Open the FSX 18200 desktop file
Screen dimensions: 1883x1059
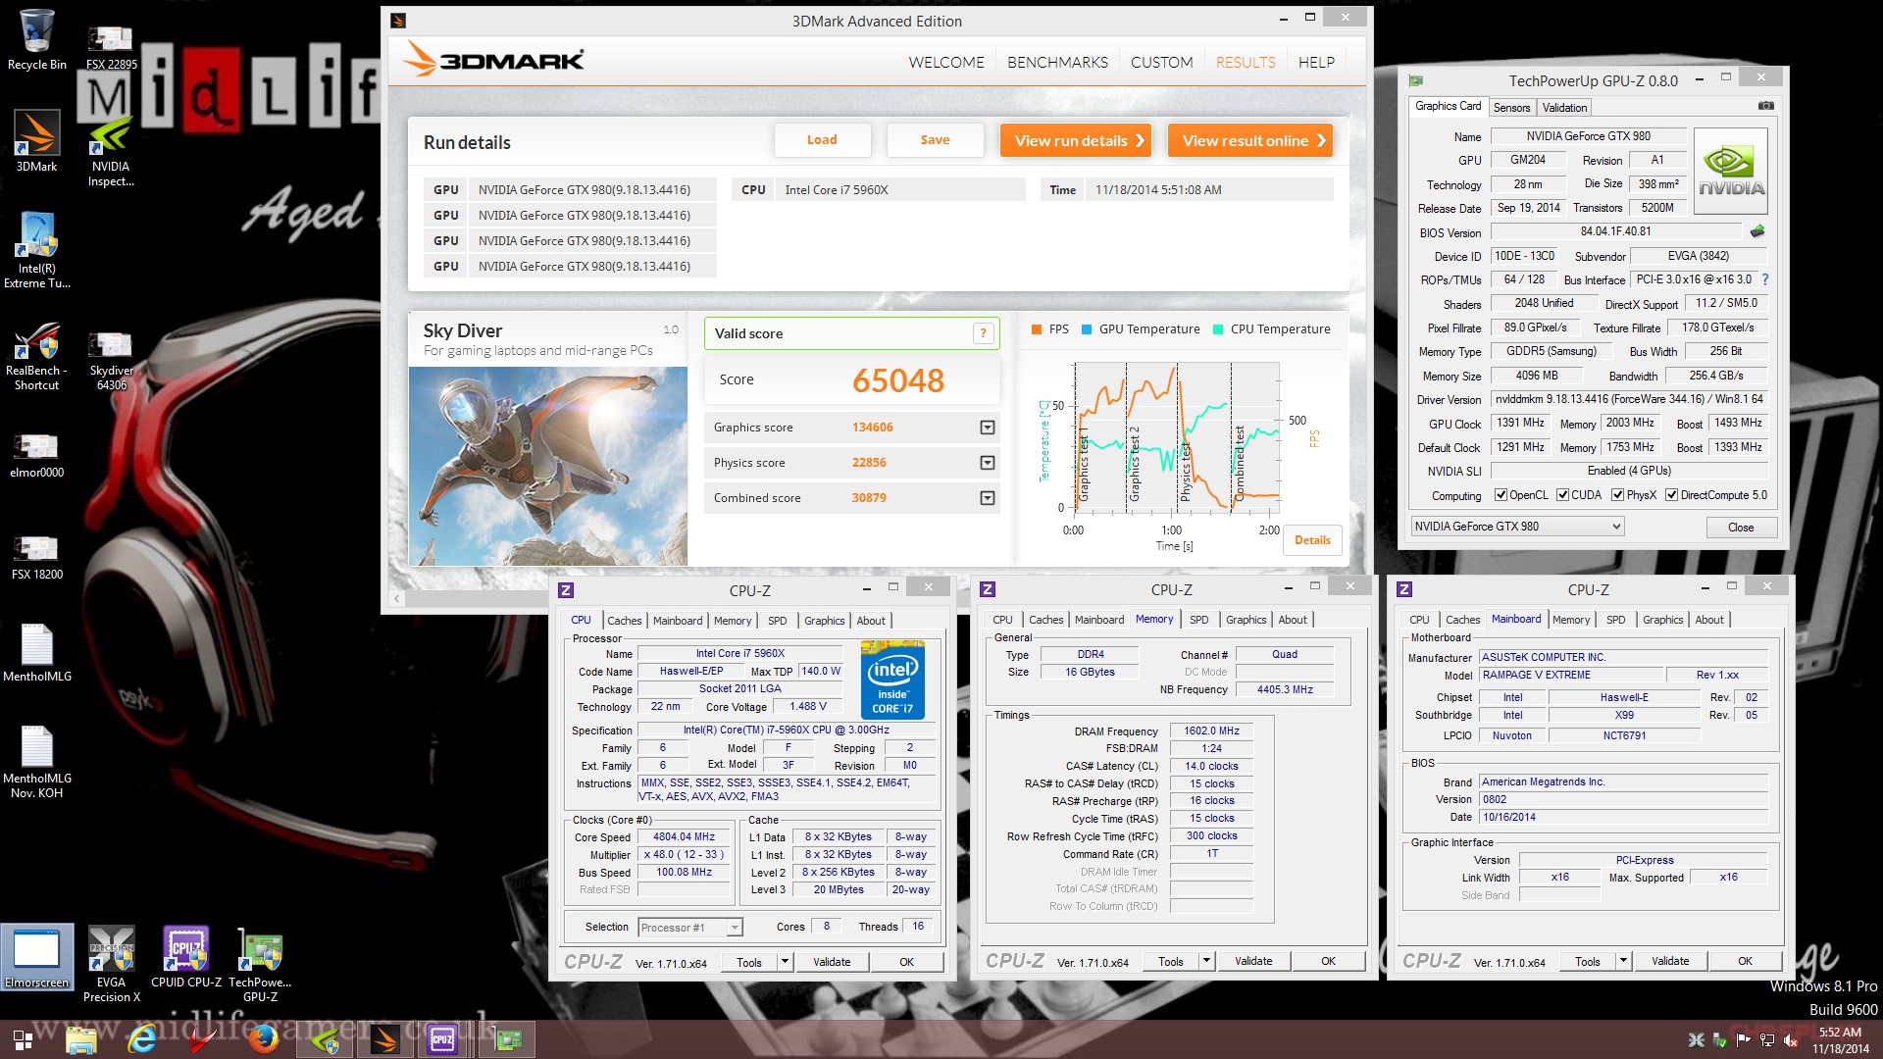tap(37, 557)
